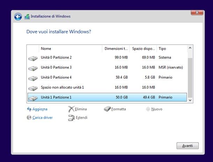This screenshot has width=213, height=162.
Task: Select the Unità 0 Partizione 4 row
Action: pos(107,77)
